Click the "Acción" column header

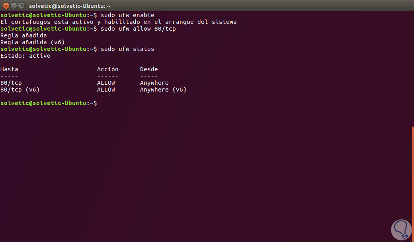(x=107, y=69)
